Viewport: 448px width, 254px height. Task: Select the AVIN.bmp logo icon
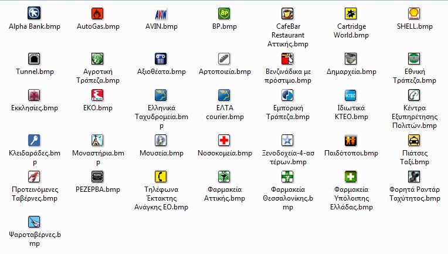pyautogui.click(x=161, y=13)
